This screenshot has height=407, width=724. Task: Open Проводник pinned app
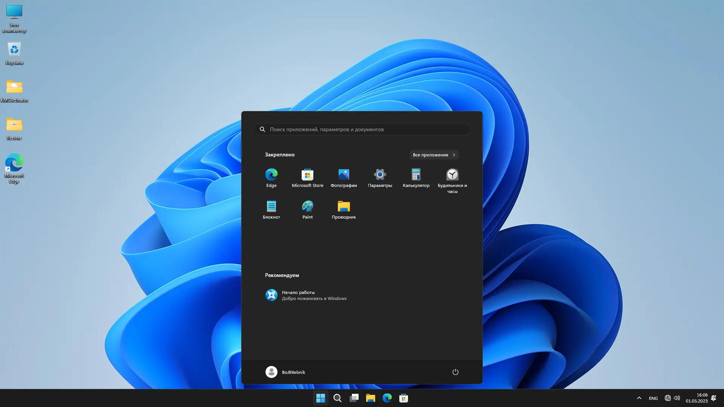pos(344,210)
